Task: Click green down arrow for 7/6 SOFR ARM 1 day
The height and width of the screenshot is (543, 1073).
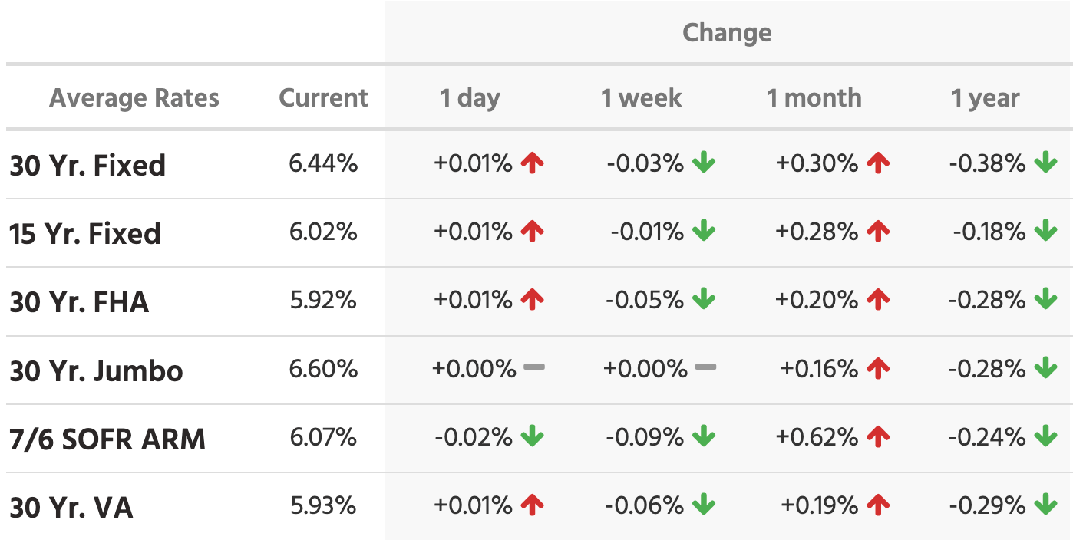Action: pyautogui.click(x=532, y=437)
